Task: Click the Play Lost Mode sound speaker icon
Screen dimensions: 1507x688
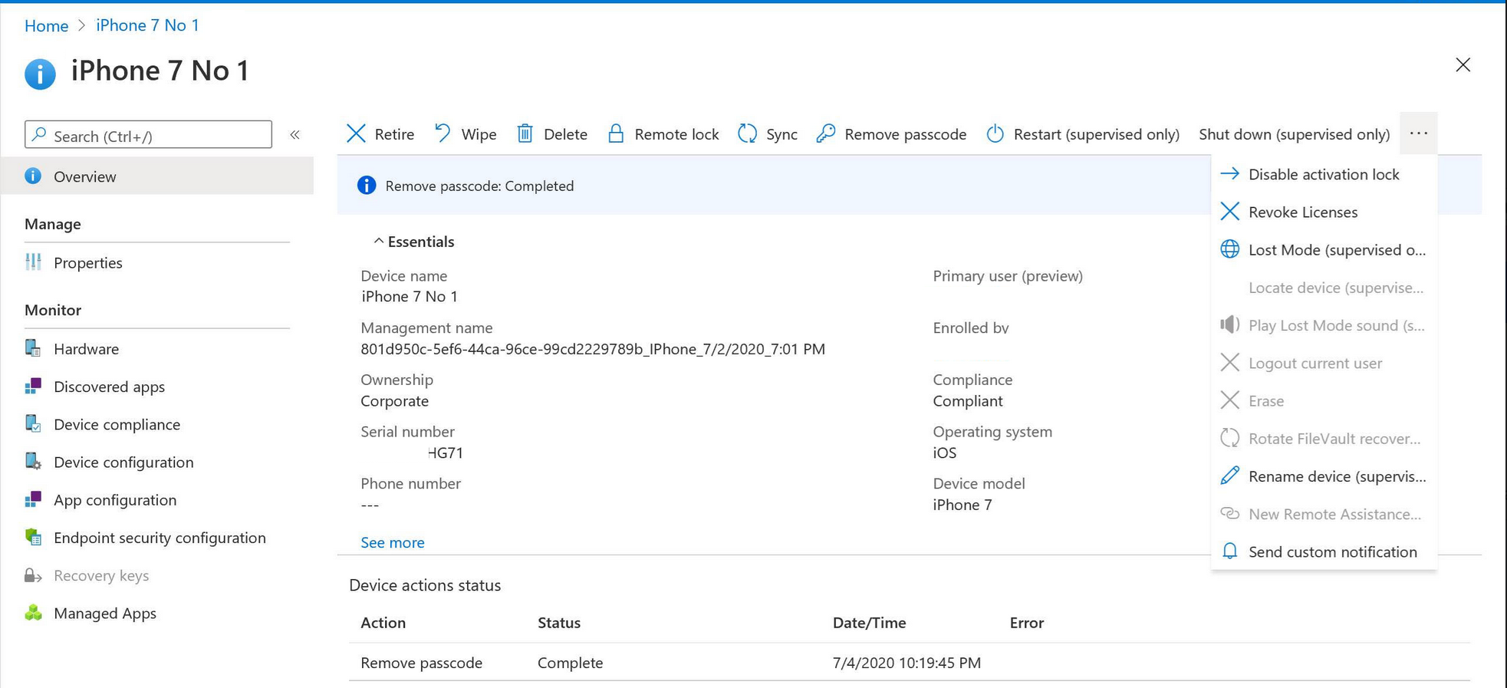Action: 1230,324
